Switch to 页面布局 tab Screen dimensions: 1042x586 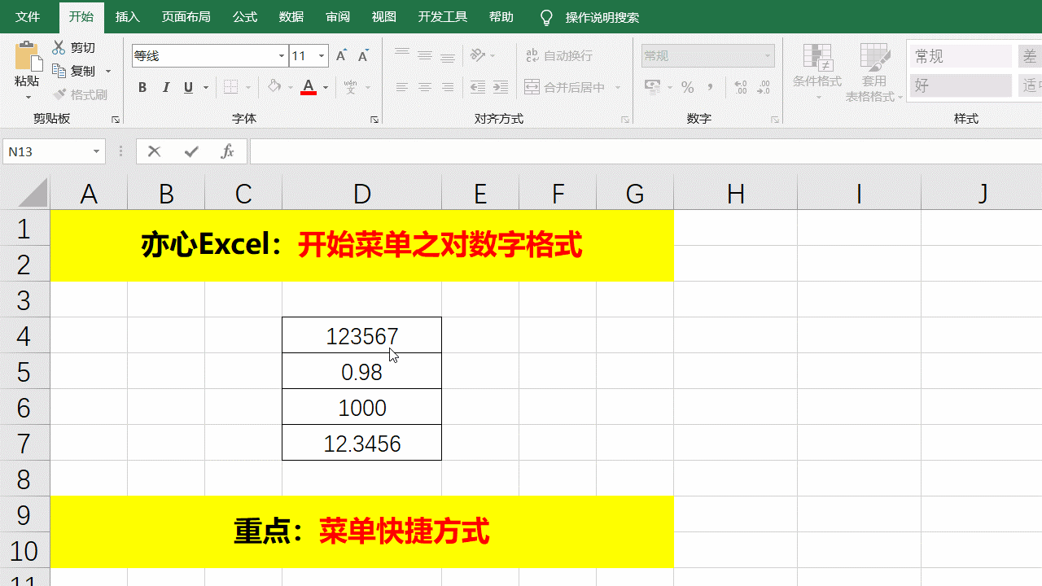click(186, 17)
